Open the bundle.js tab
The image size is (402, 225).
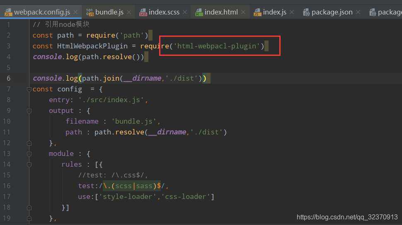click(x=109, y=12)
